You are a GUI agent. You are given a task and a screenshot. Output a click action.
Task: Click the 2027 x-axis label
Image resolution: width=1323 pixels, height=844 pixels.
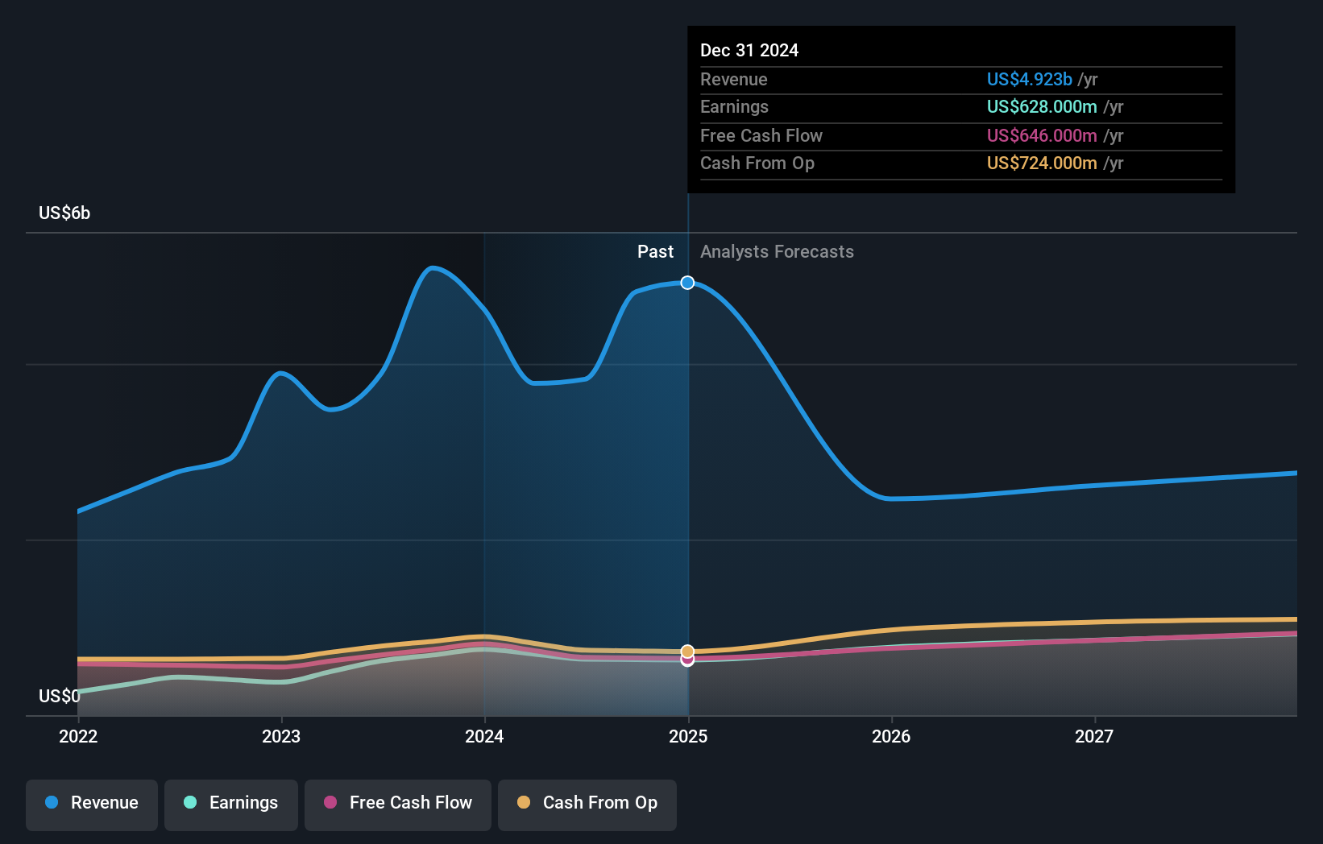pos(1094,736)
